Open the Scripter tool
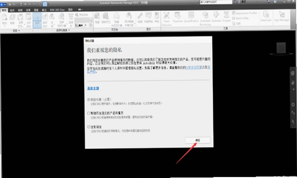This screenshot has height=178, width=297. [227, 17]
